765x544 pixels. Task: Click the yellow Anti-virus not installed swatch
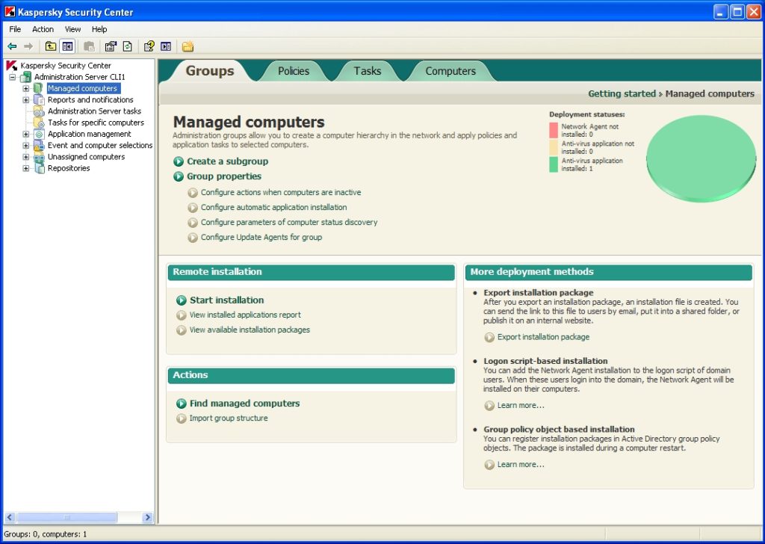554,147
